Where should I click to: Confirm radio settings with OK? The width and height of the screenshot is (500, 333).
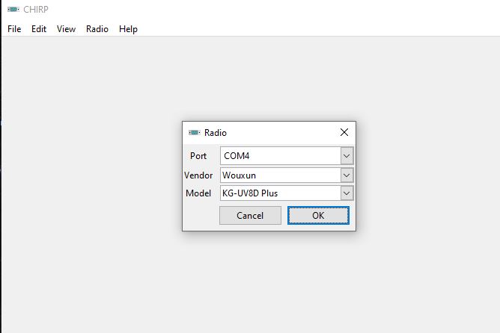[x=318, y=216]
